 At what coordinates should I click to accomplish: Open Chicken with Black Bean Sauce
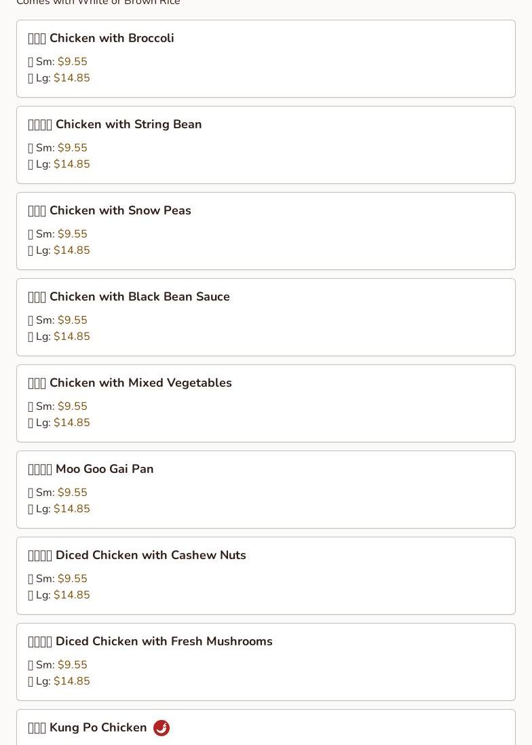click(x=139, y=297)
